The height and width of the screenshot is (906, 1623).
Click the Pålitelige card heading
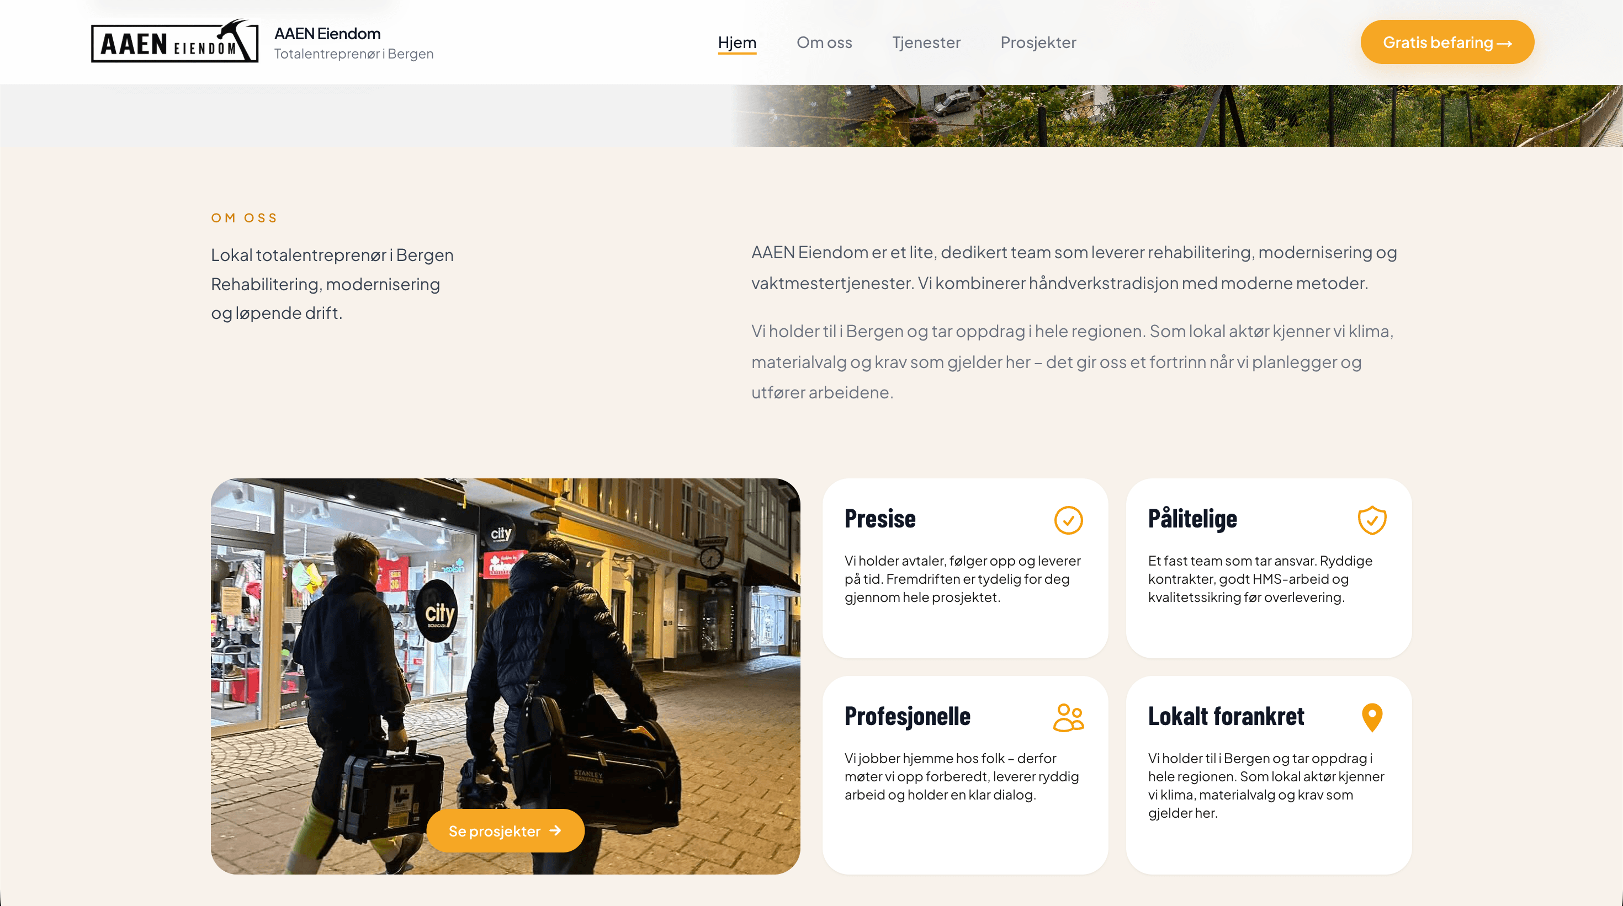[x=1192, y=519]
